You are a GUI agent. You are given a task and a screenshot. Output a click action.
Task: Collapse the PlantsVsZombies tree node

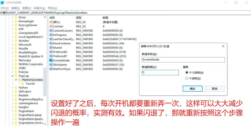(x=16, y=80)
